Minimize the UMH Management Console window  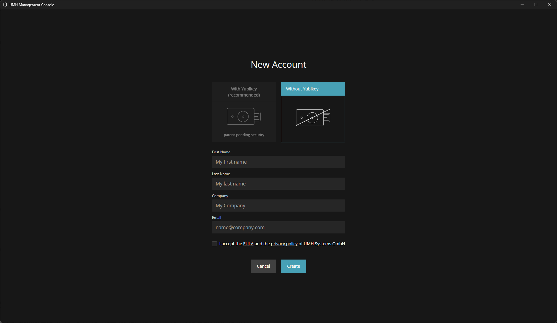(522, 5)
